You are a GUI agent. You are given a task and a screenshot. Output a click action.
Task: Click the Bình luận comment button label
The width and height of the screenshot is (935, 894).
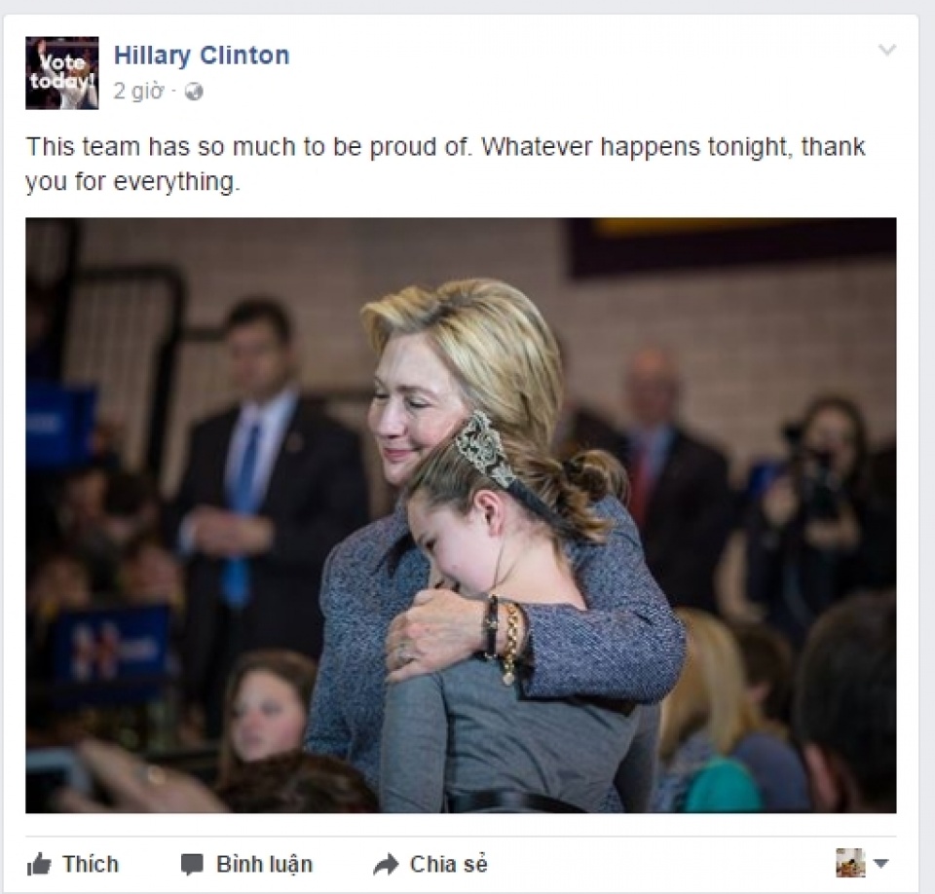pos(264,865)
